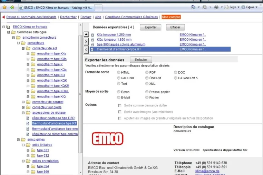Select the EMCO Klima en francais browser tab
Screen dimensions: 263x175
click(56, 8)
